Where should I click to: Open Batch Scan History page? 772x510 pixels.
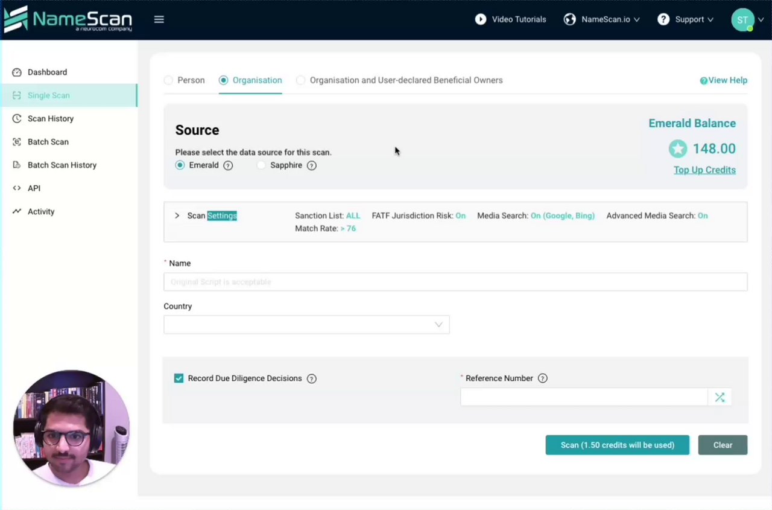pyautogui.click(x=62, y=165)
